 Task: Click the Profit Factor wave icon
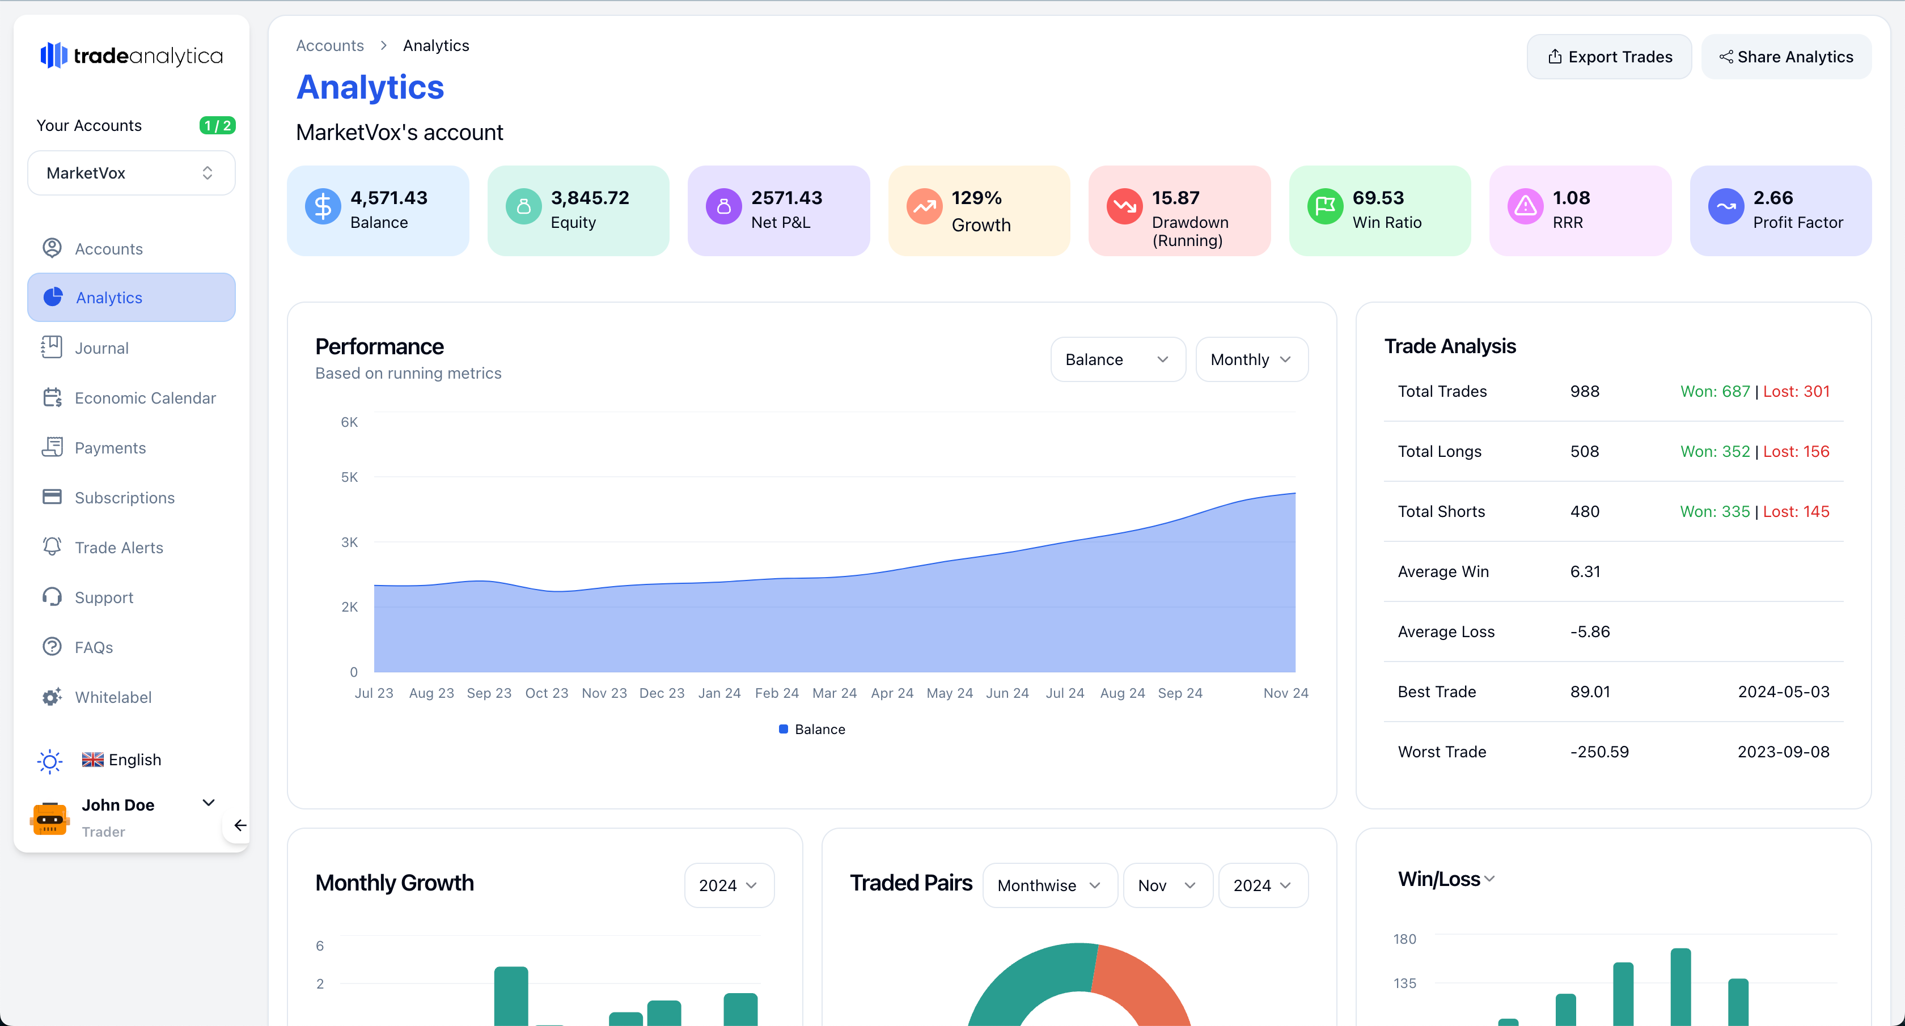1726,206
